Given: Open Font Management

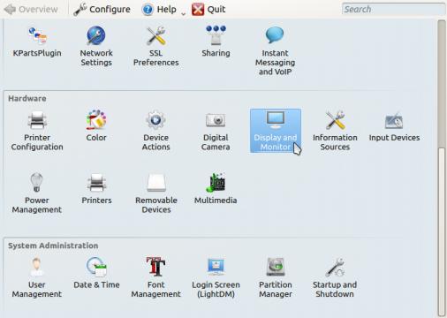Looking at the screenshot, I should pyautogui.click(x=156, y=278).
